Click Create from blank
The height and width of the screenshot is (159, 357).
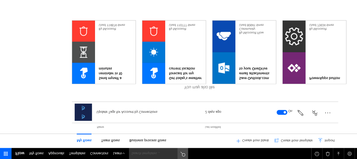(253, 140)
